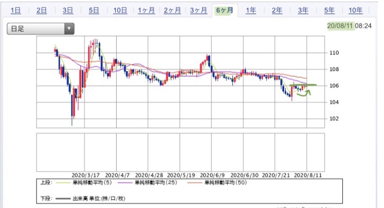
Task: Click the active 6ヶ月 tab
Action: tap(224, 11)
